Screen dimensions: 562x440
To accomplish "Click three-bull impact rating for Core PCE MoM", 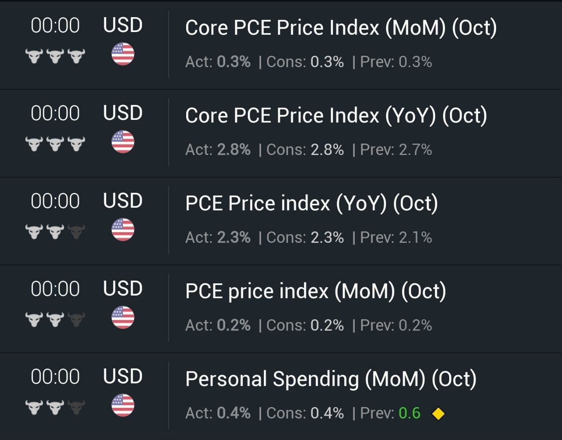I will coord(55,56).
